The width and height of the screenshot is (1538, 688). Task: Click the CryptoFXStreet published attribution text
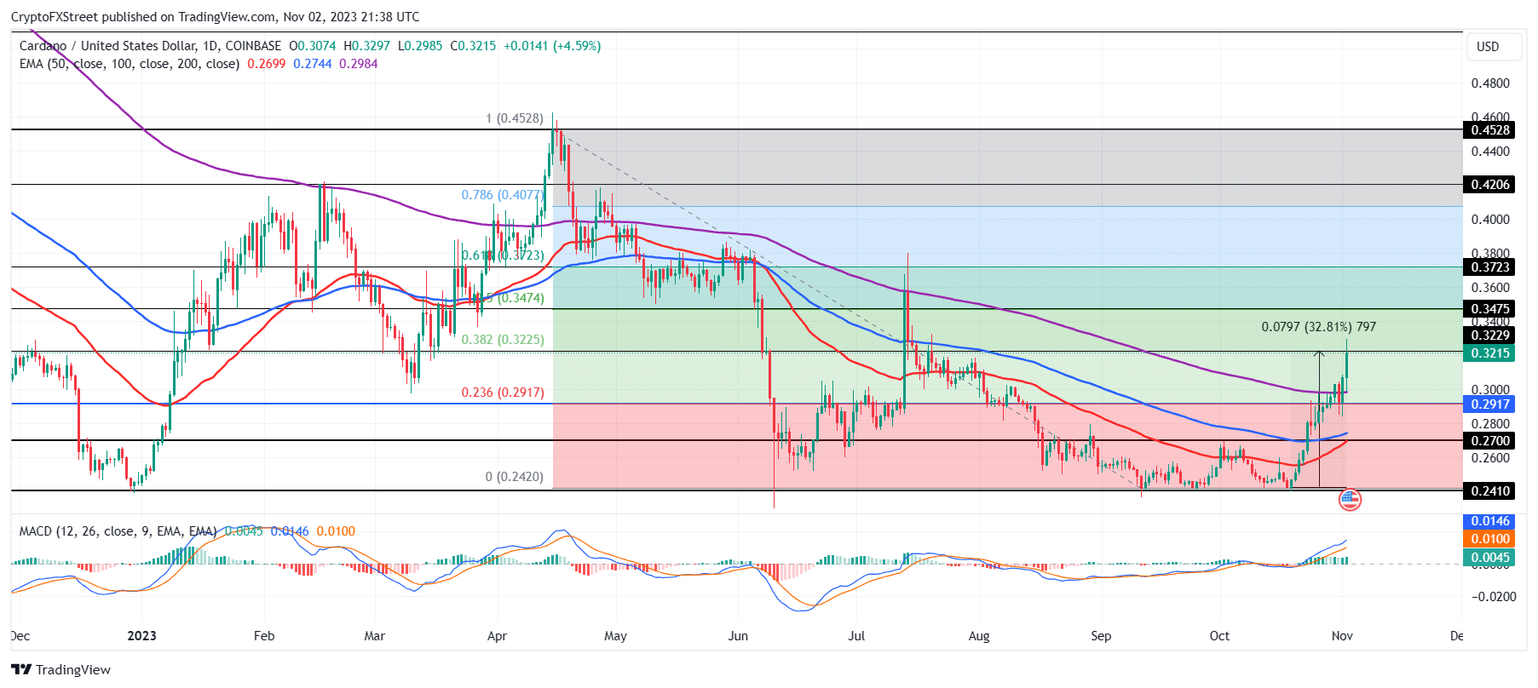[x=215, y=17]
